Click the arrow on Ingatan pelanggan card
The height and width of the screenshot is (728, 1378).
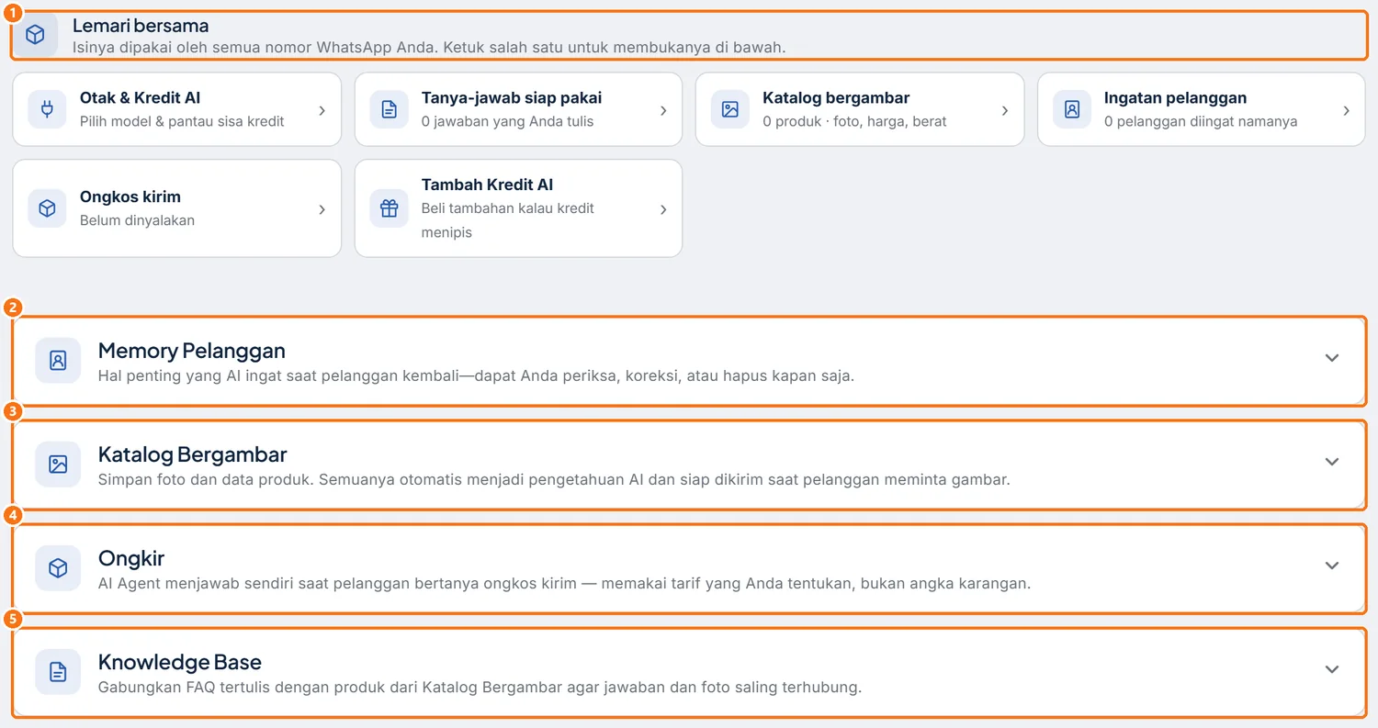tap(1346, 110)
